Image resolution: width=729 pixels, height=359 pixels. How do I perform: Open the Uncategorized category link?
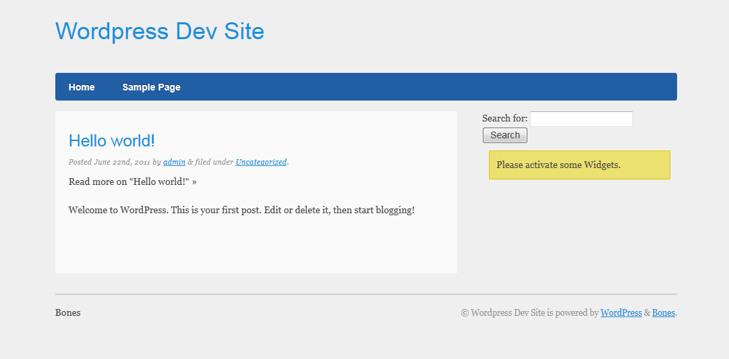(261, 162)
